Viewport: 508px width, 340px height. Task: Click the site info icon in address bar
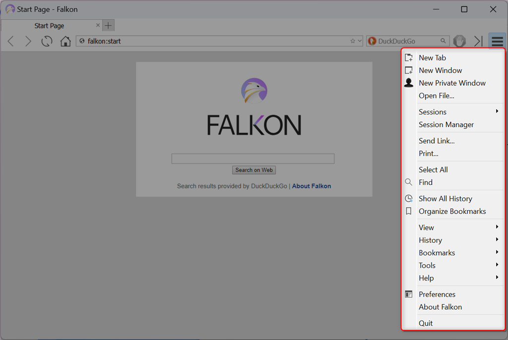point(82,41)
